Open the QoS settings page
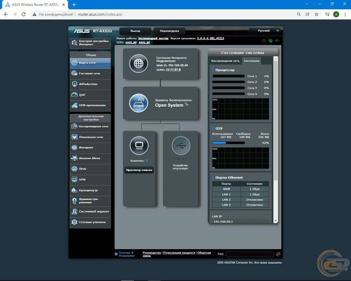The height and width of the screenshot is (281, 351). pyautogui.click(x=90, y=95)
